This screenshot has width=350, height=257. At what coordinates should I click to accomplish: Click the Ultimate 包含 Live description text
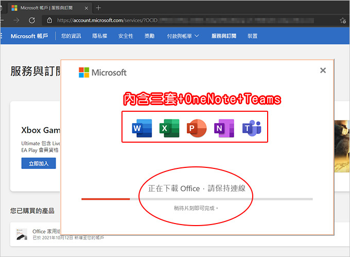click(x=41, y=143)
